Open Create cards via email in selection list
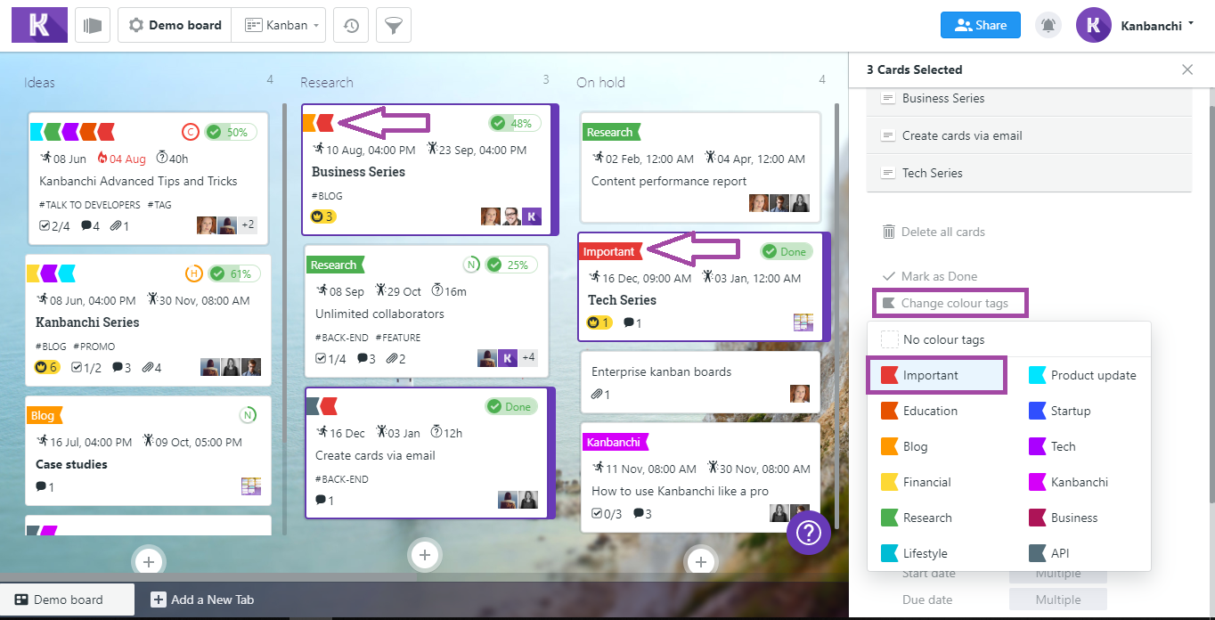This screenshot has width=1215, height=620. click(x=1029, y=135)
